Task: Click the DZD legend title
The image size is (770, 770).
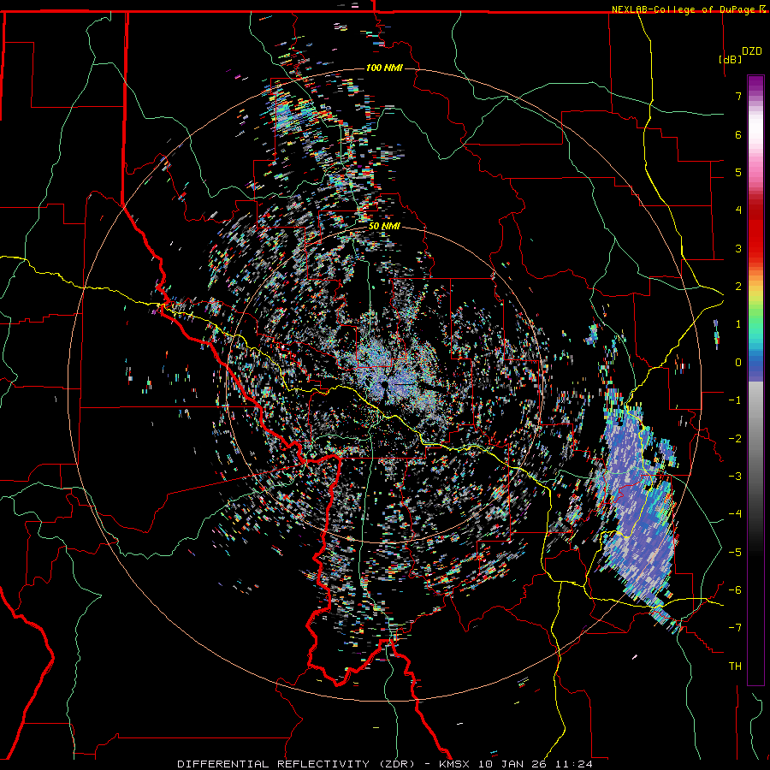Action: (x=751, y=51)
